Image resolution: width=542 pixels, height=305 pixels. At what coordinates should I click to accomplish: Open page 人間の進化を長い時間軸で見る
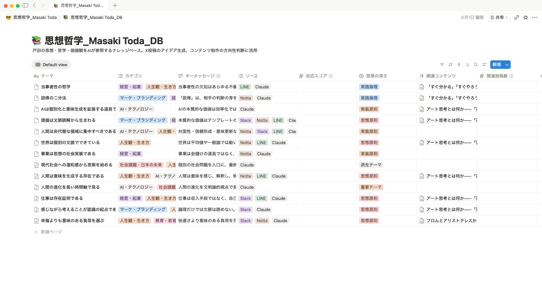point(70,187)
